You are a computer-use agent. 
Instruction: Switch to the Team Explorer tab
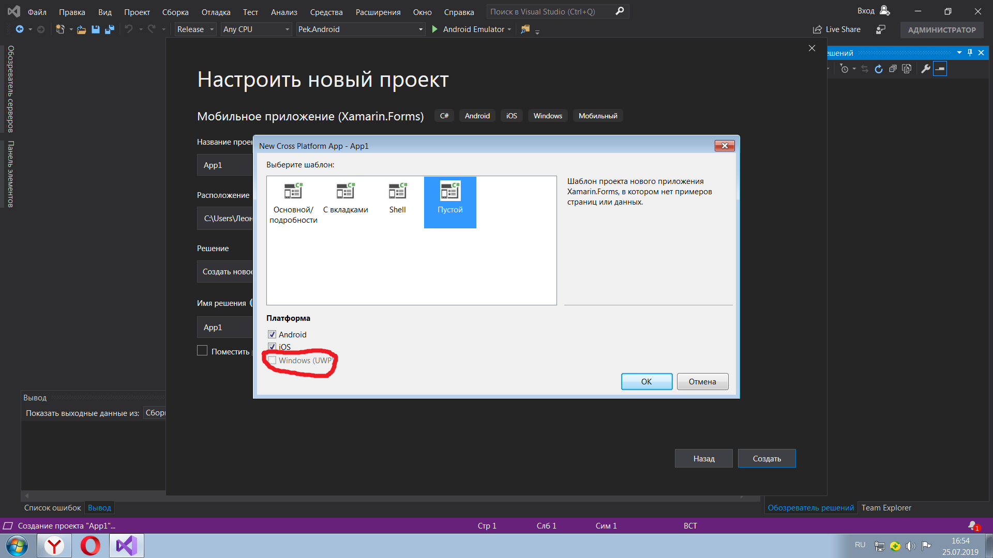coord(886,508)
